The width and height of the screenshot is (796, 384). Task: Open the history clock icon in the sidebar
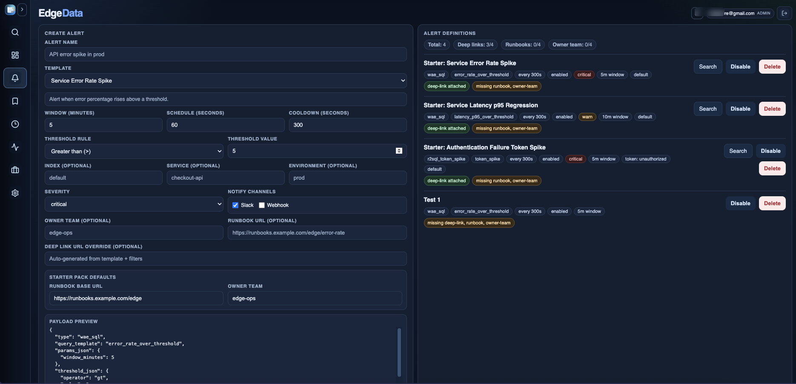click(15, 124)
